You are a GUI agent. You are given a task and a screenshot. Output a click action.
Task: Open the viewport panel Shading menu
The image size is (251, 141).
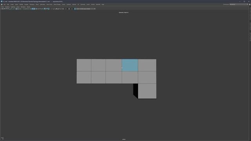[7, 7]
